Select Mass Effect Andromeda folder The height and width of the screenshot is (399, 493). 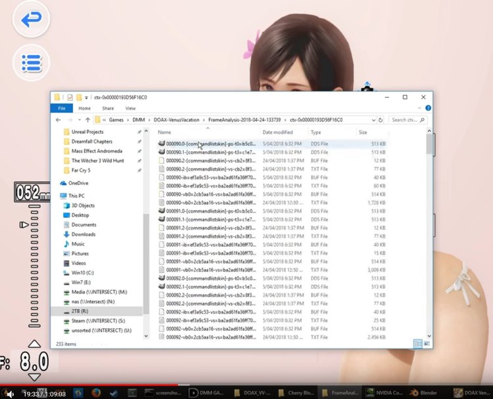[x=97, y=151]
